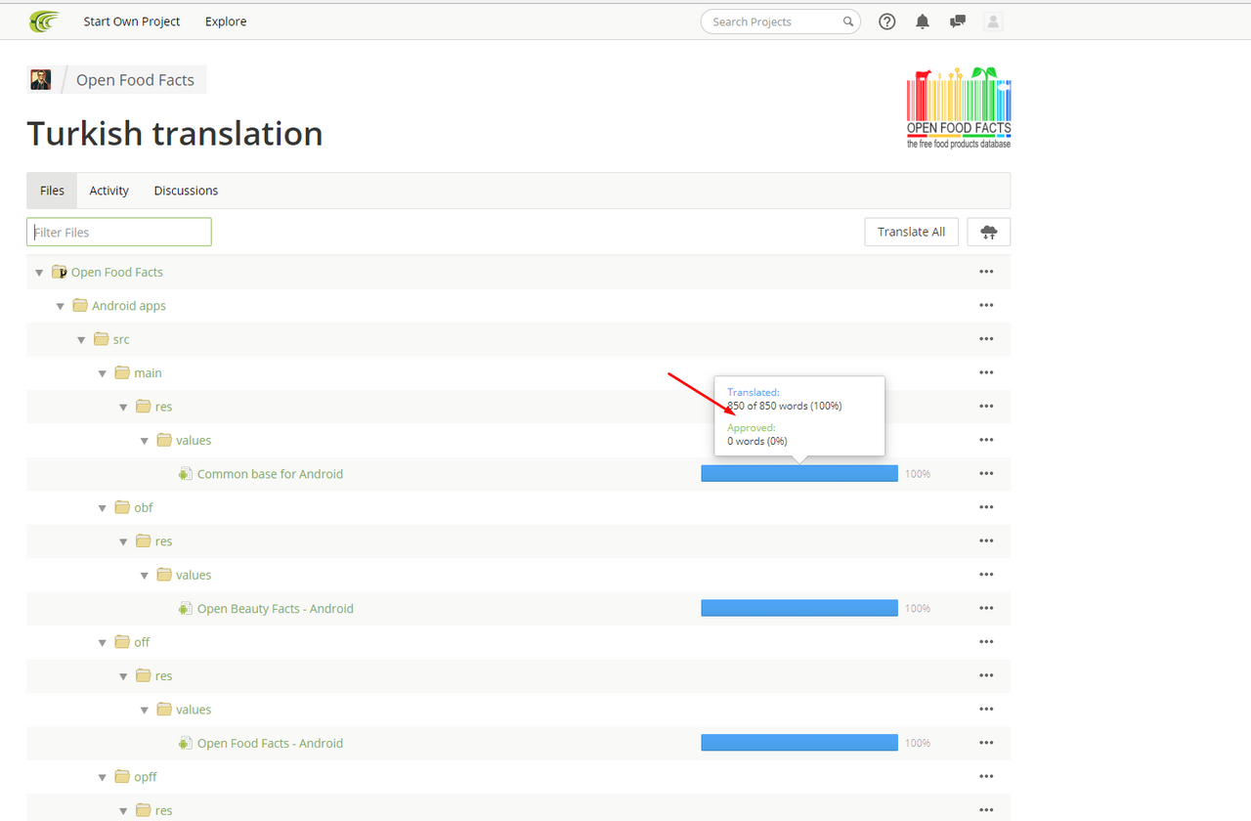Click the Open Food Facts barcode logo image
Screen dimensions: 1251x821
(x=959, y=108)
